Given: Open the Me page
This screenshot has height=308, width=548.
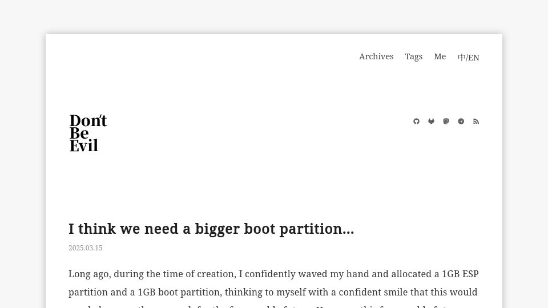Looking at the screenshot, I should pos(440,56).
